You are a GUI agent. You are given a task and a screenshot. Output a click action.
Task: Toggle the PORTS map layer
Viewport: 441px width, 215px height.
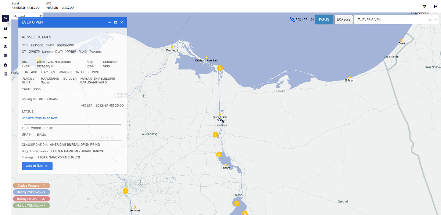coord(324,19)
